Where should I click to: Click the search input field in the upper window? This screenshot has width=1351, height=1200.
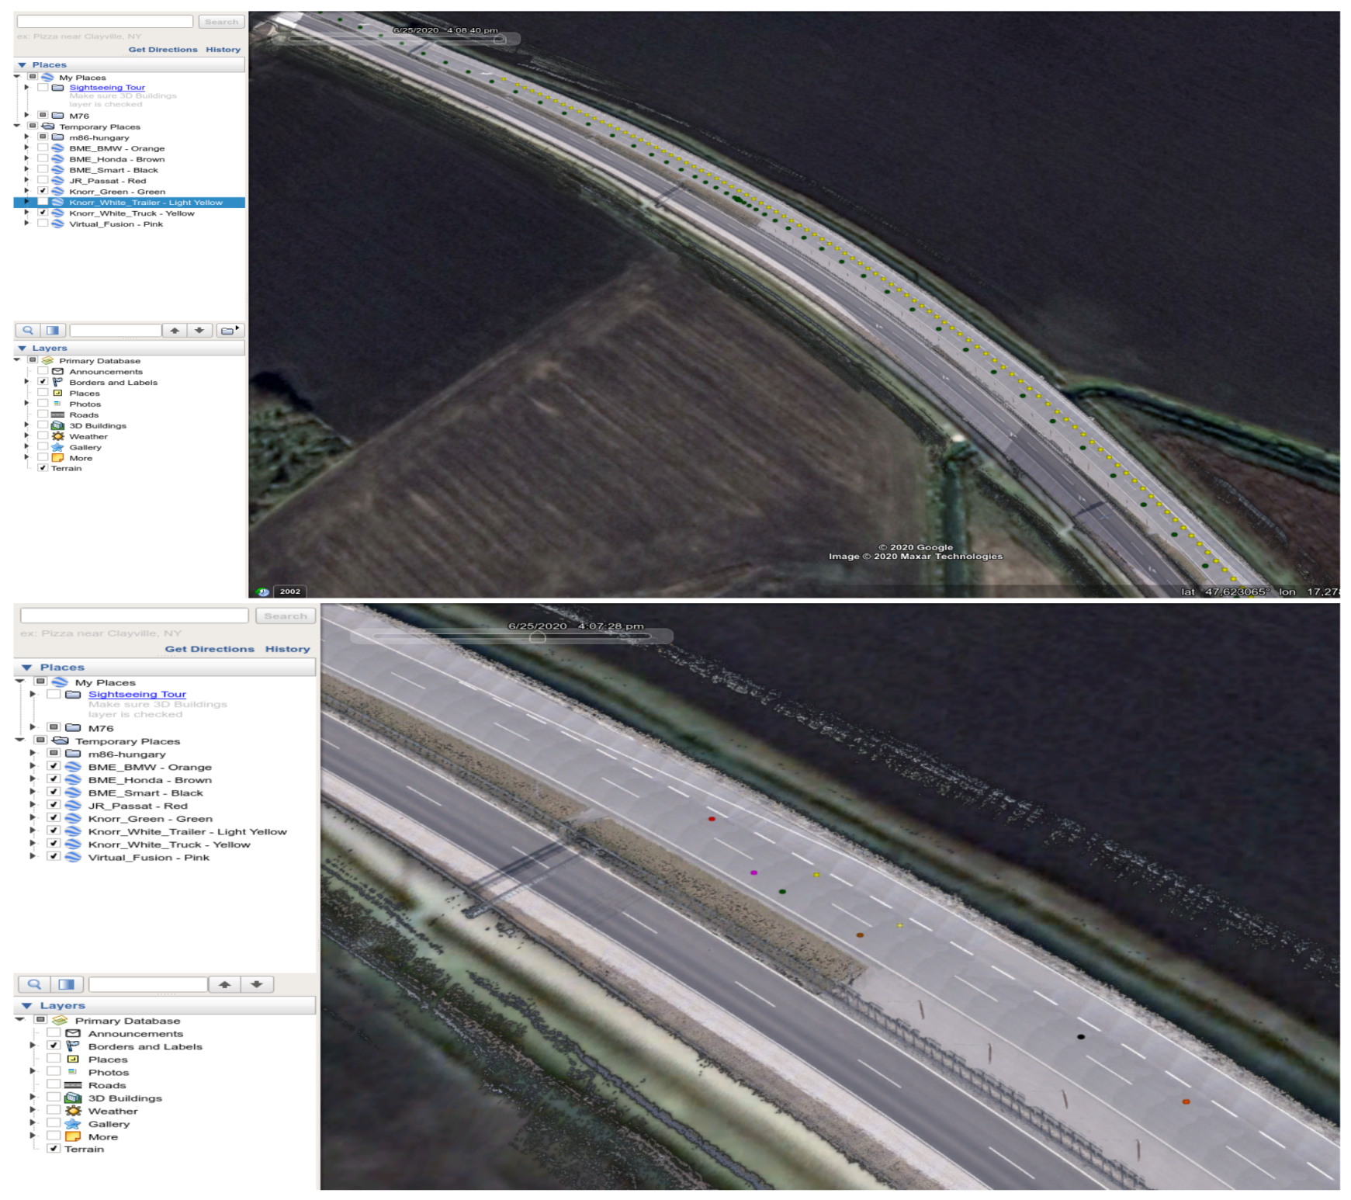(x=105, y=22)
